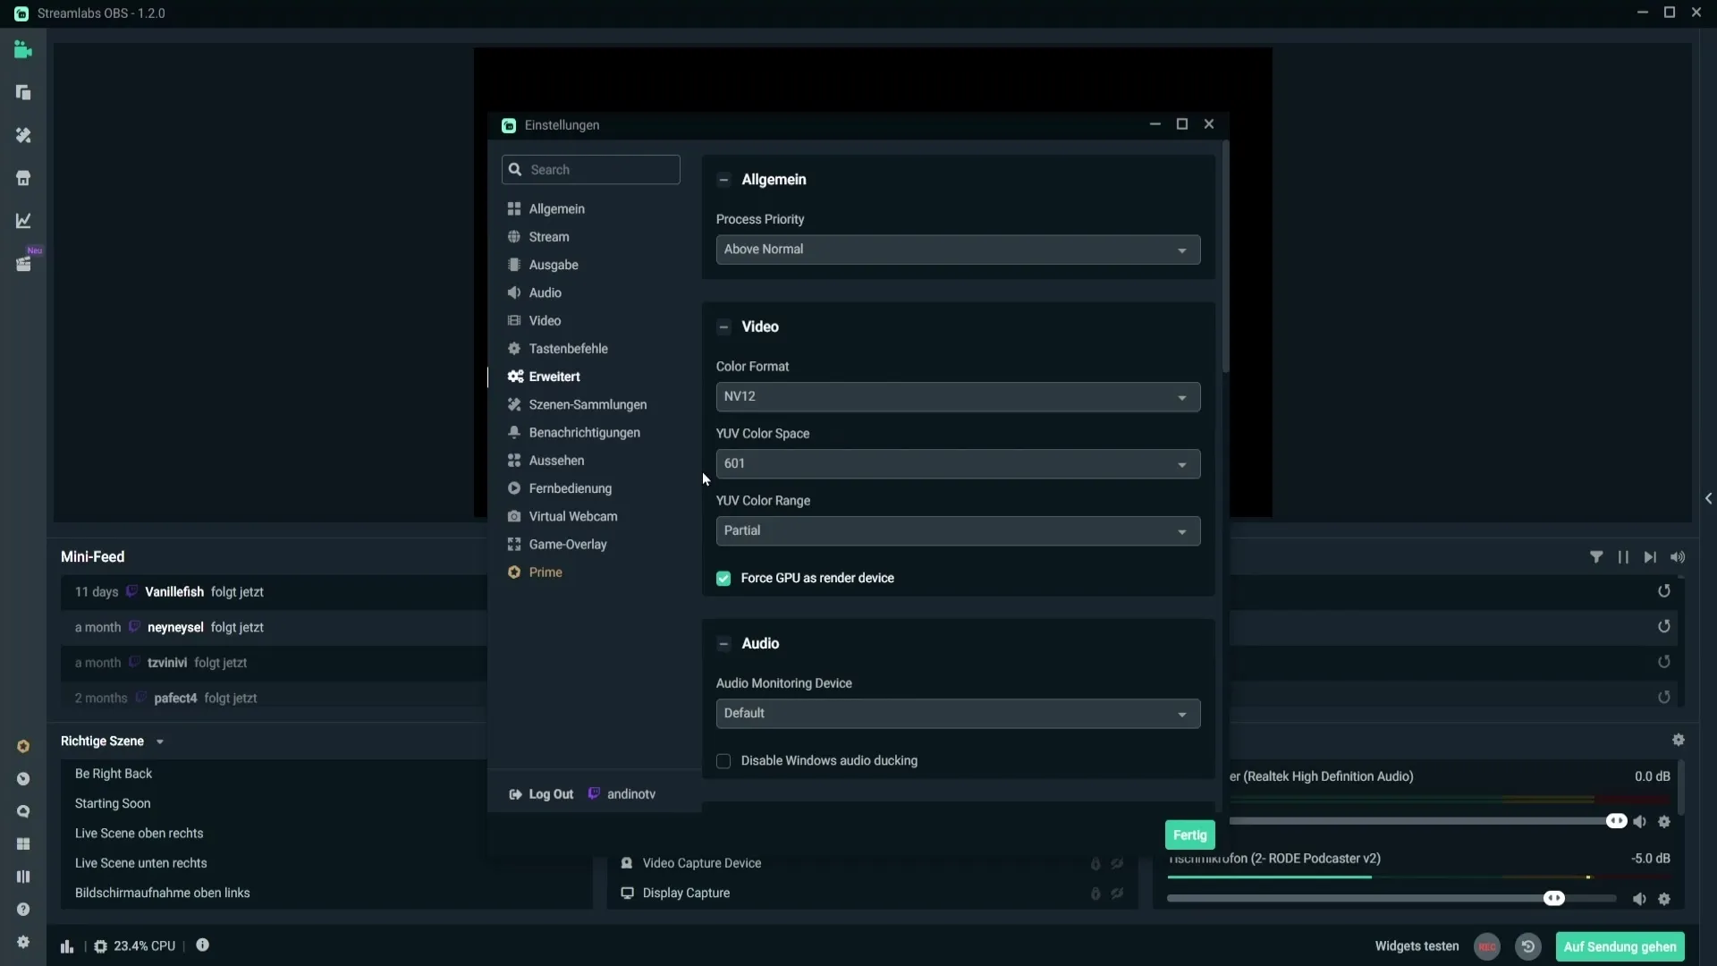Click the Search settings input field

pyautogui.click(x=593, y=169)
